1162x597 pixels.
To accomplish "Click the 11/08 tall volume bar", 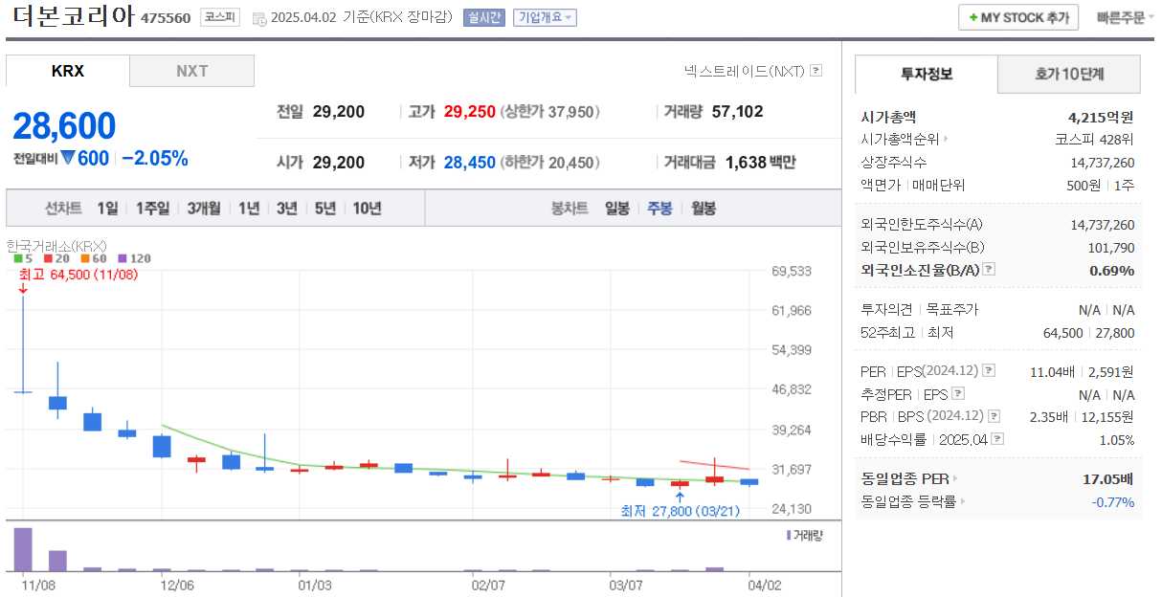I will click(x=23, y=549).
